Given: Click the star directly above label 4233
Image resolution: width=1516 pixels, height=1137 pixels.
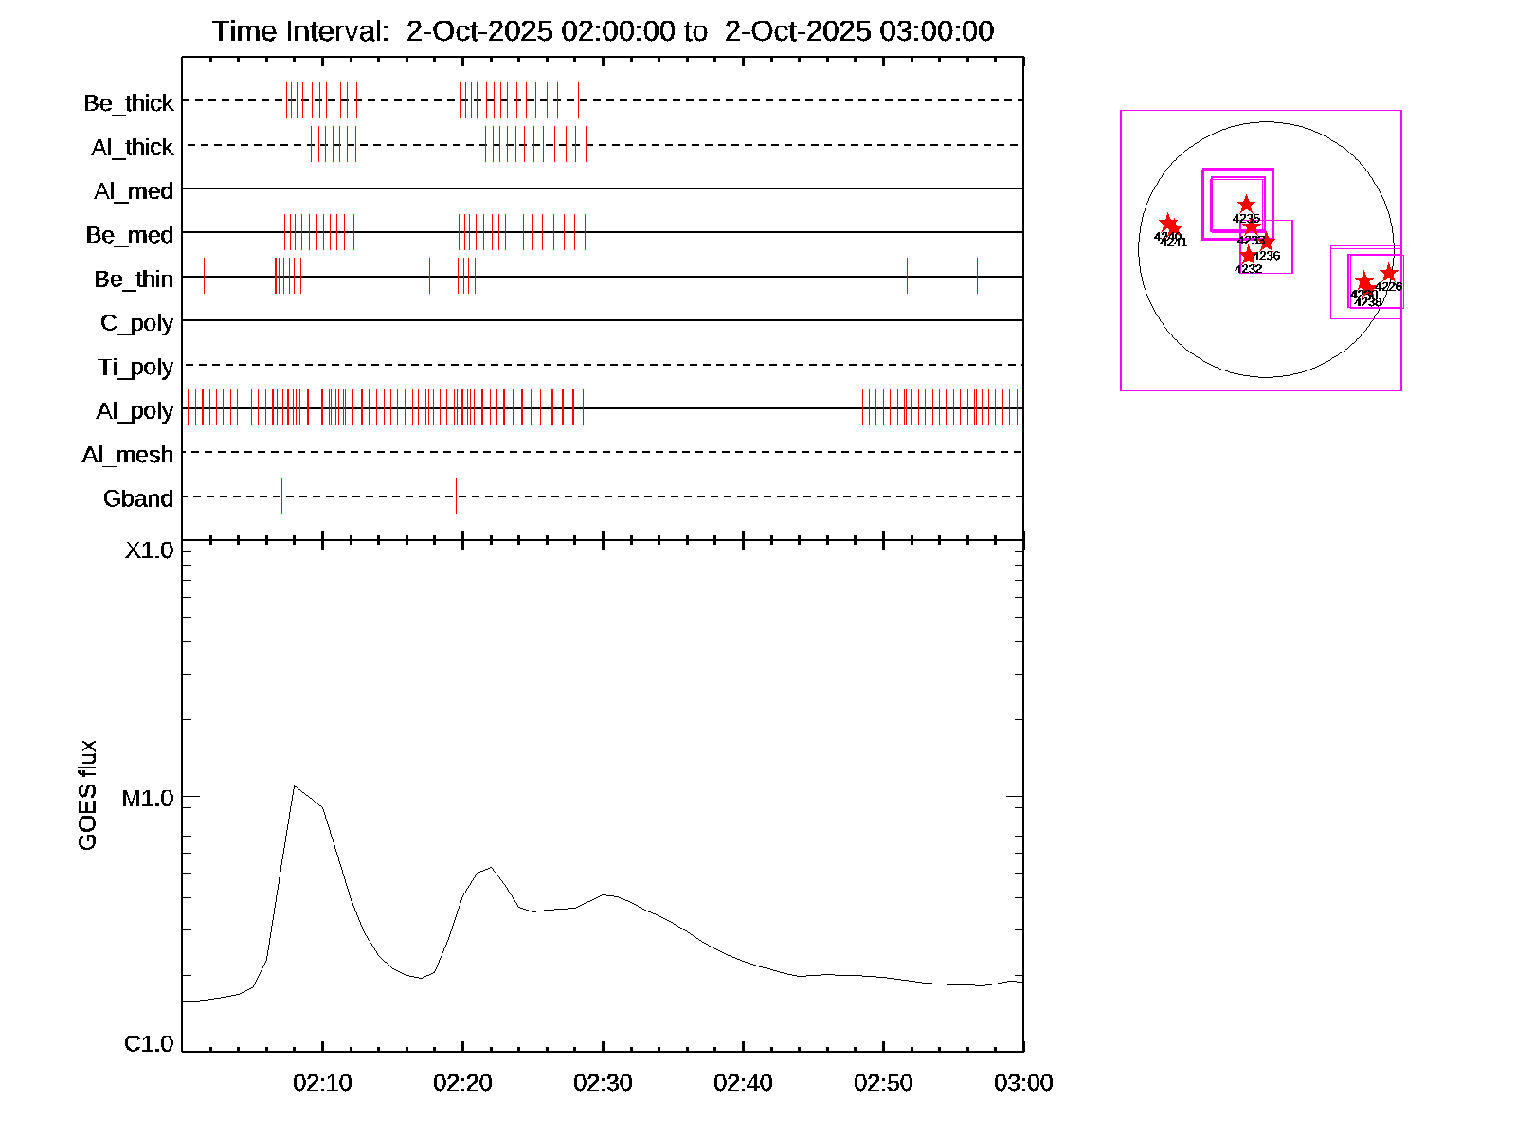Looking at the screenshot, I should click(x=1252, y=226).
